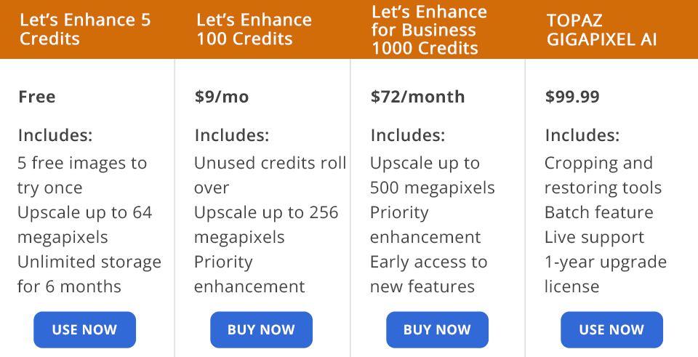Select the Let's Enhance 5 Credits header

[85, 30]
